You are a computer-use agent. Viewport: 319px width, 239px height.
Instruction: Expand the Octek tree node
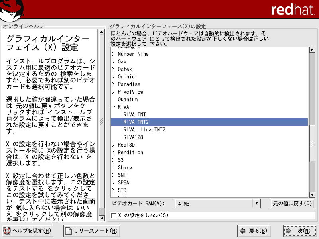click(x=113, y=69)
